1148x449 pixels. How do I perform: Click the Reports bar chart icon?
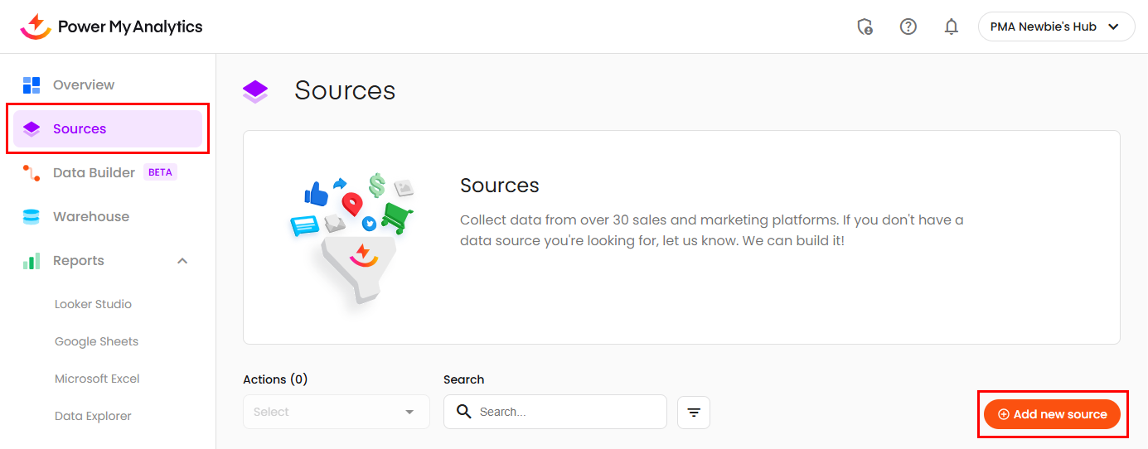31,261
